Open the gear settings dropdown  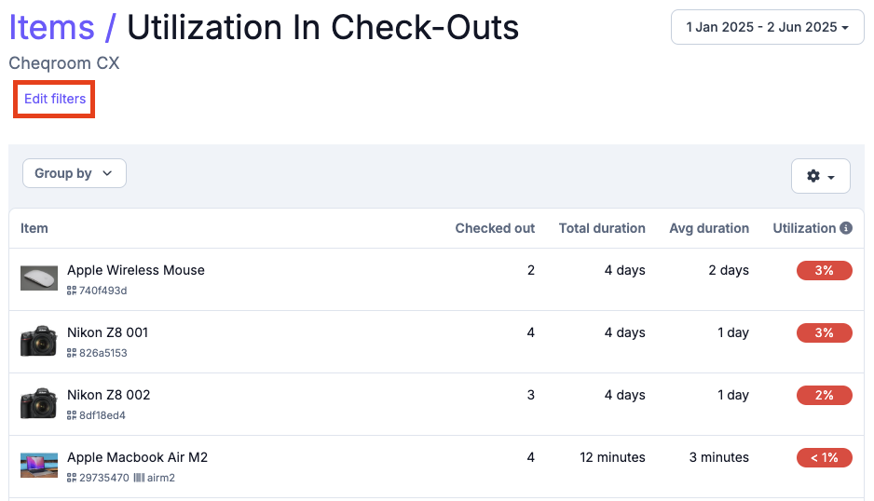point(821,176)
